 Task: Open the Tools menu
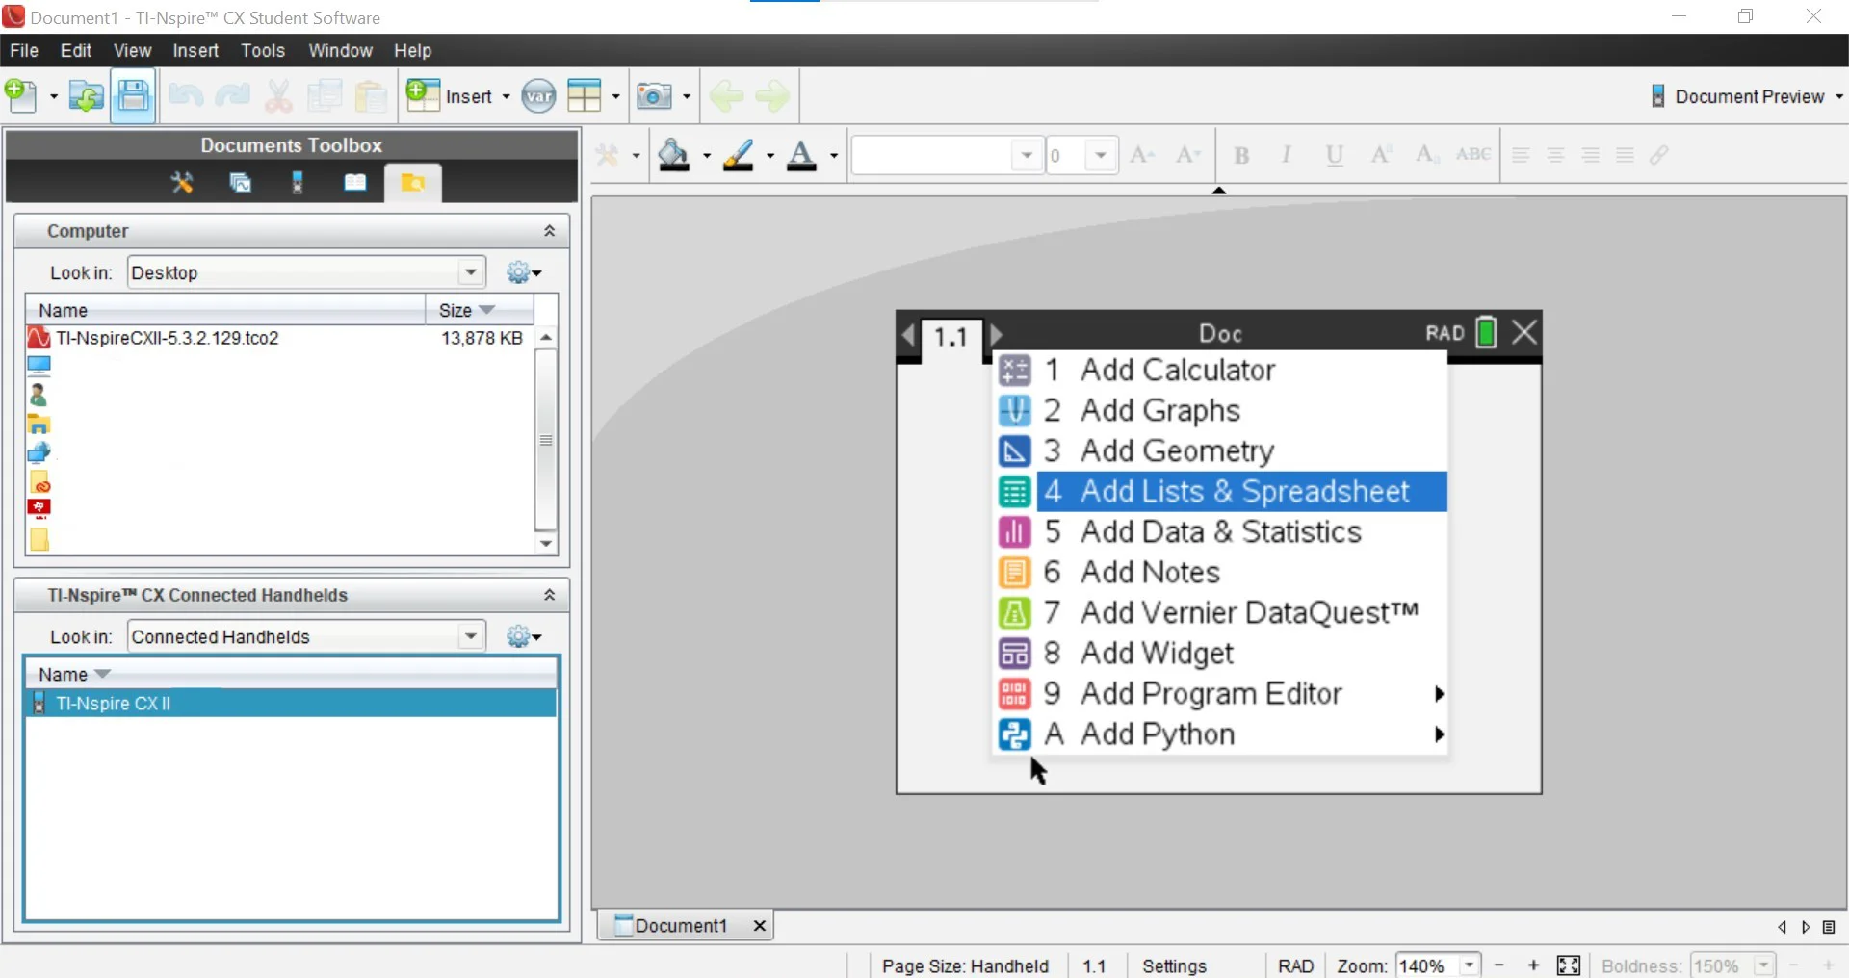(262, 51)
